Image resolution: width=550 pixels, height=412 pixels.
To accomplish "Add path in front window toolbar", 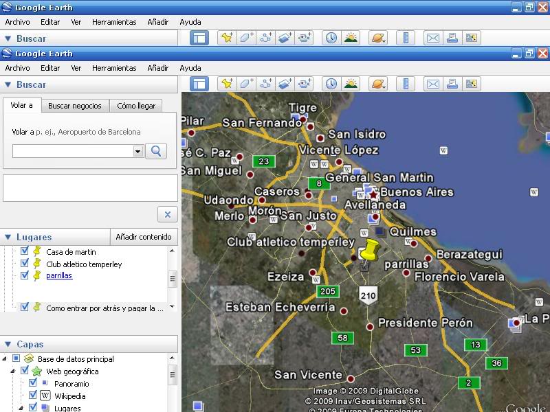I will pos(265,84).
